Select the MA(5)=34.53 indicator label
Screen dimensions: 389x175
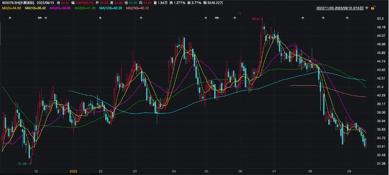(11, 8)
